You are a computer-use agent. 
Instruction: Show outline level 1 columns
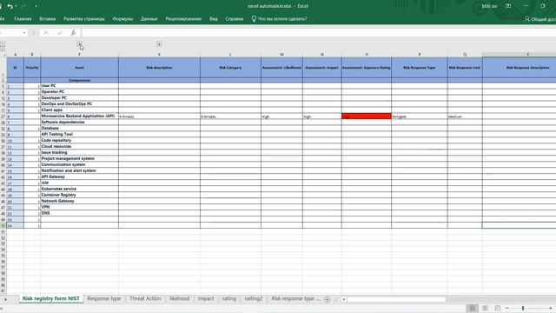[x=3, y=44]
